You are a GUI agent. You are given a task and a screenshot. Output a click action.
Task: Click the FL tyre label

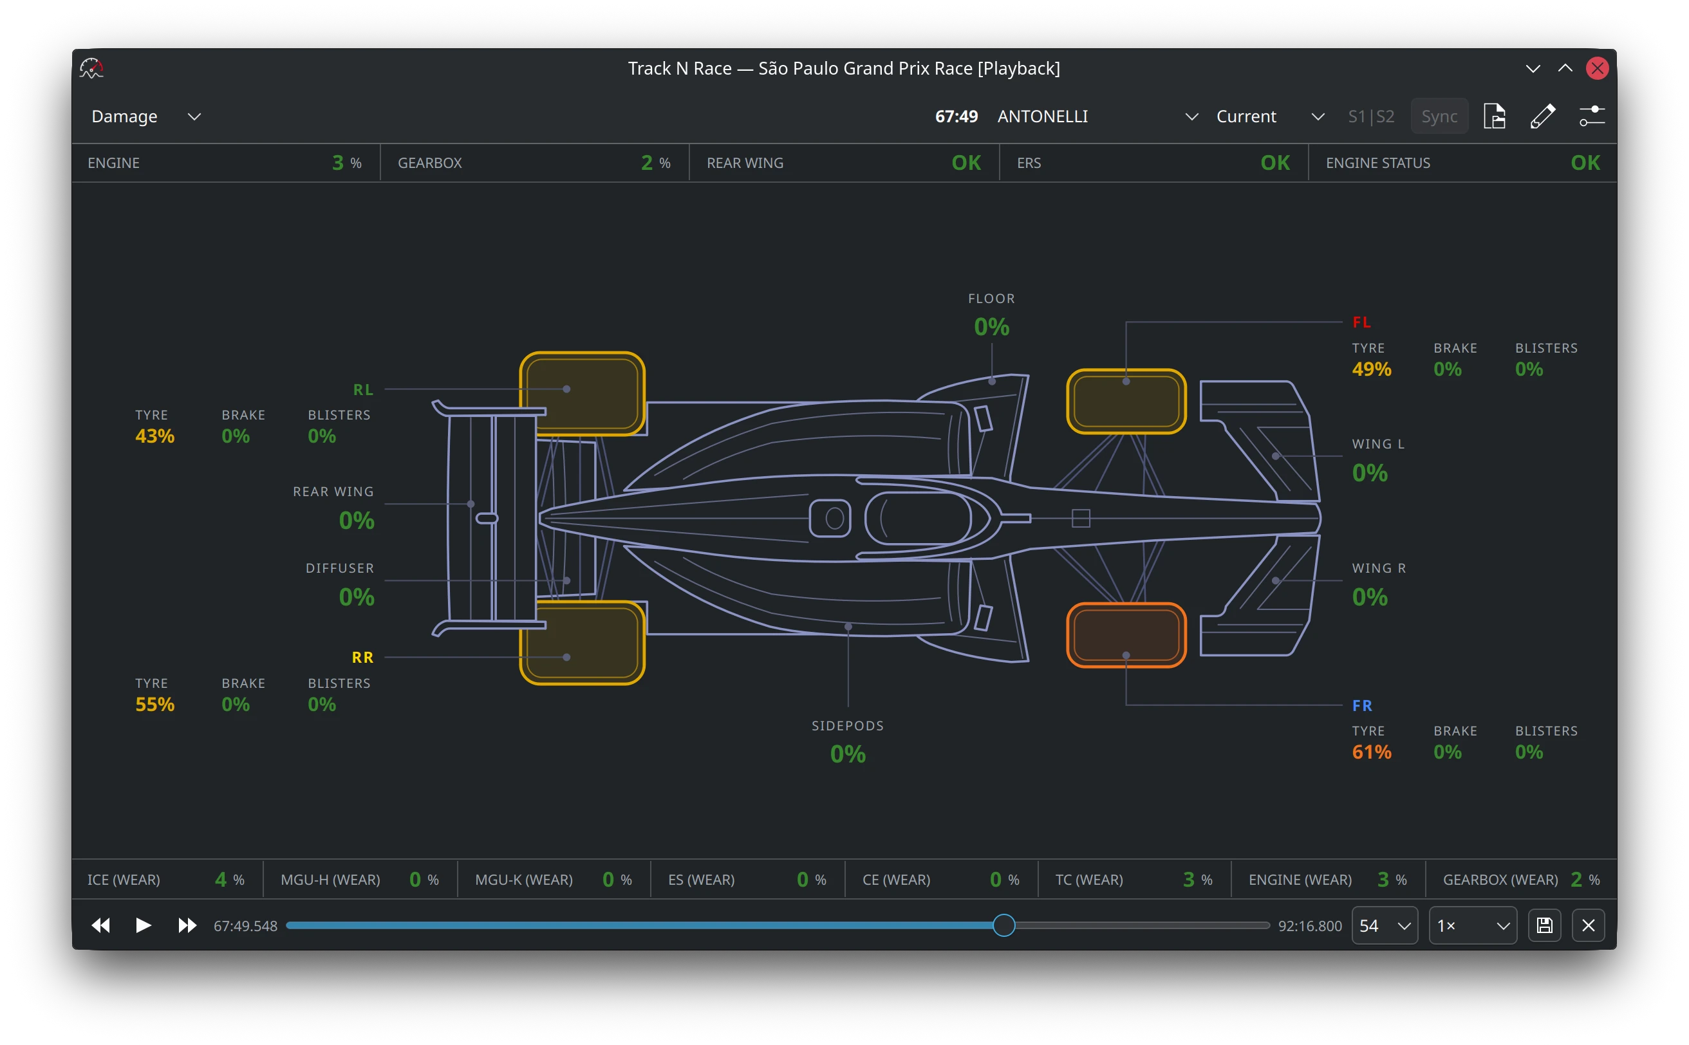(1361, 322)
